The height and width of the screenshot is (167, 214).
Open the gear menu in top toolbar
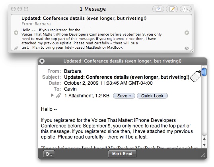pos(186,9)
